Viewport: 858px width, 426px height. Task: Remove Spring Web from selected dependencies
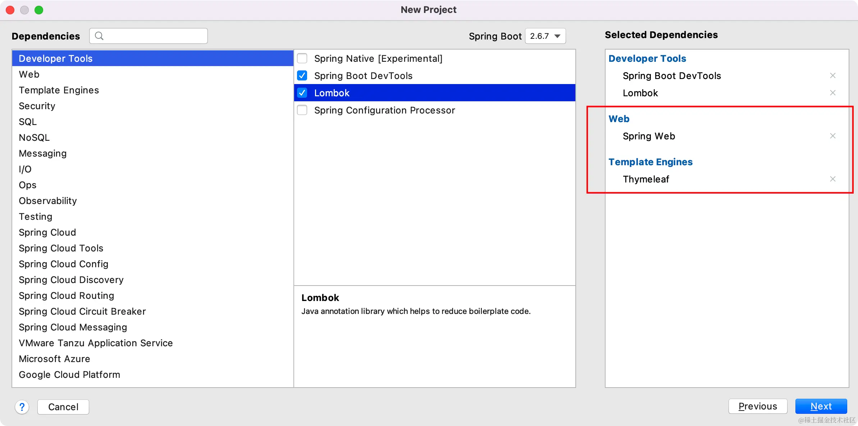(832, 136)
